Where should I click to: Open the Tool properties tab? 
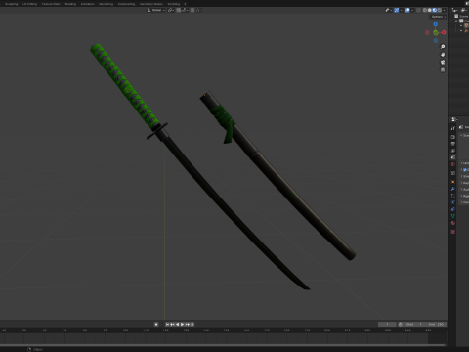click(x=453, y=128)
